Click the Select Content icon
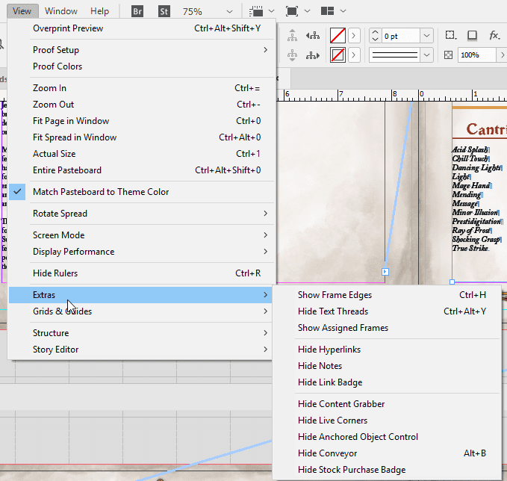 (292, 55)
